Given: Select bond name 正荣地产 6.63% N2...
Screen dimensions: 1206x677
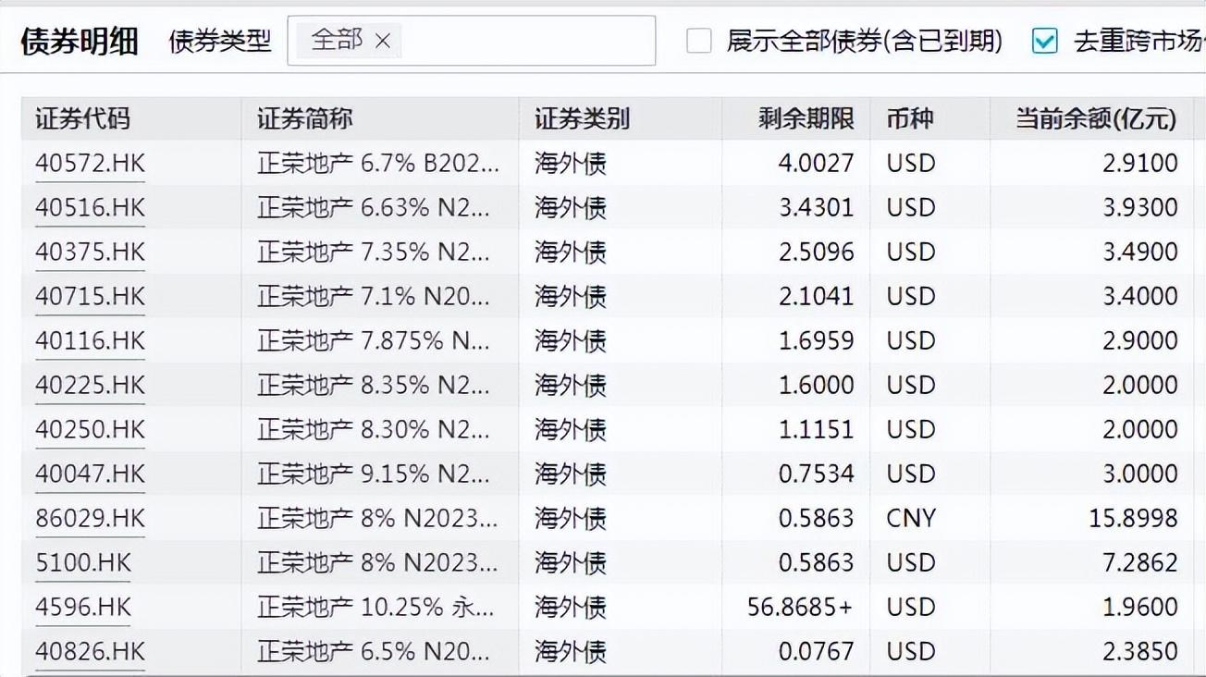Looking at the screenshot, I should pos(374,208).
